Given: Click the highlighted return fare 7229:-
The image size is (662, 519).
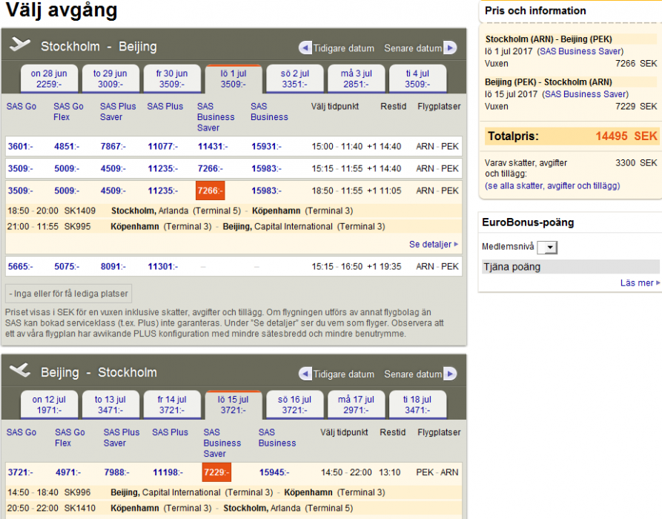Looking at the screenshot, I should [x=216, y=472].
